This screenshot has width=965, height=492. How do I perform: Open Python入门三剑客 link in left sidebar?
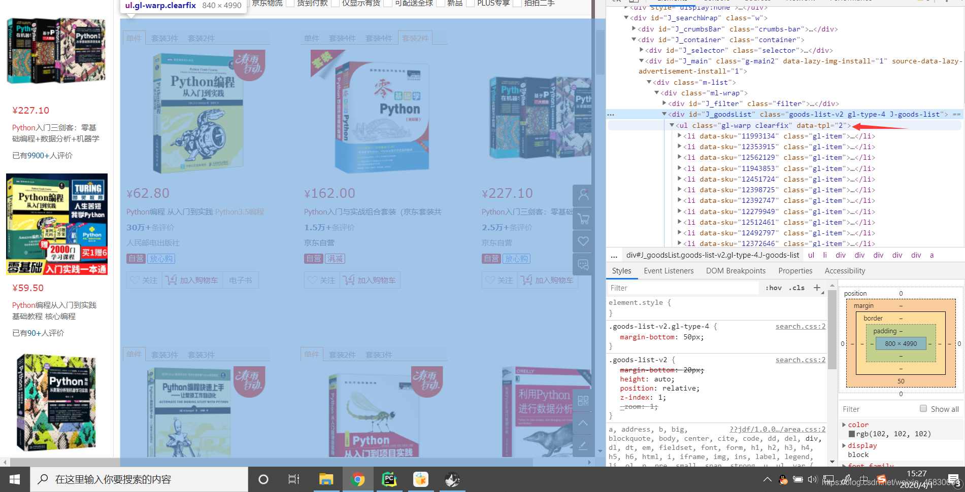(56, 133)
